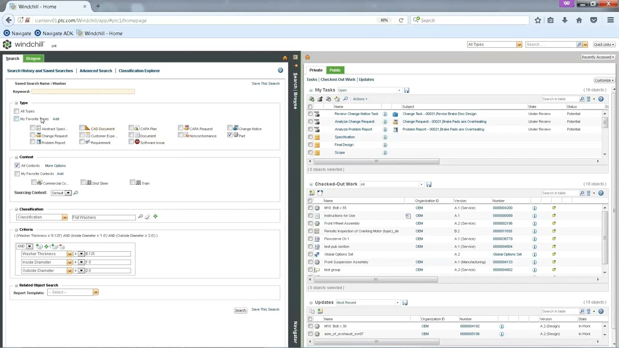
Task: Add classification with the green plus icon
Action: [155, 217]
